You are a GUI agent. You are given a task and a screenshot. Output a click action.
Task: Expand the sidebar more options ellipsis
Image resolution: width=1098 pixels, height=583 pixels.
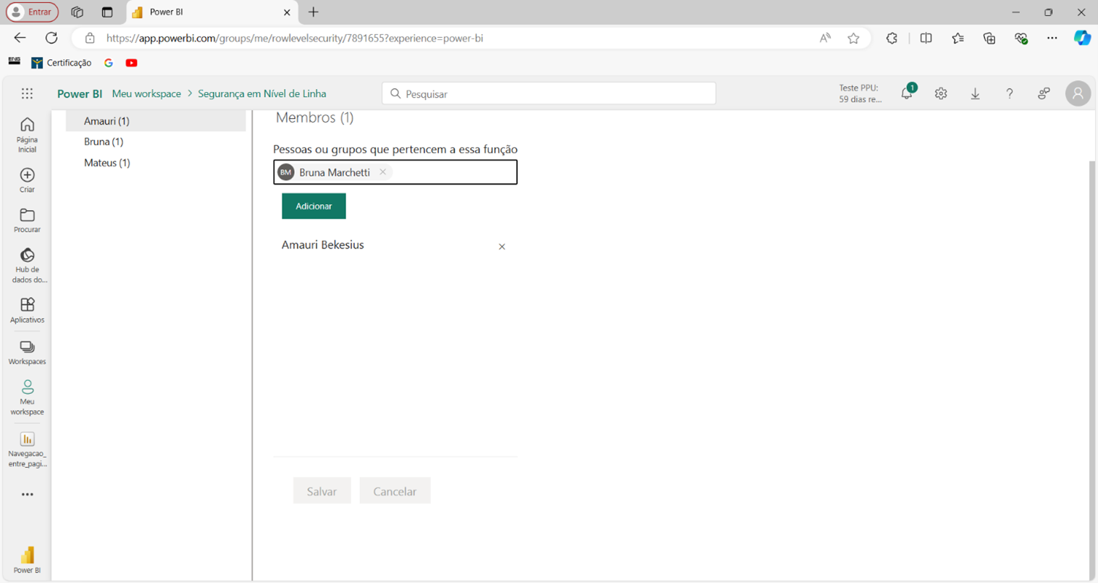point(27,495)
